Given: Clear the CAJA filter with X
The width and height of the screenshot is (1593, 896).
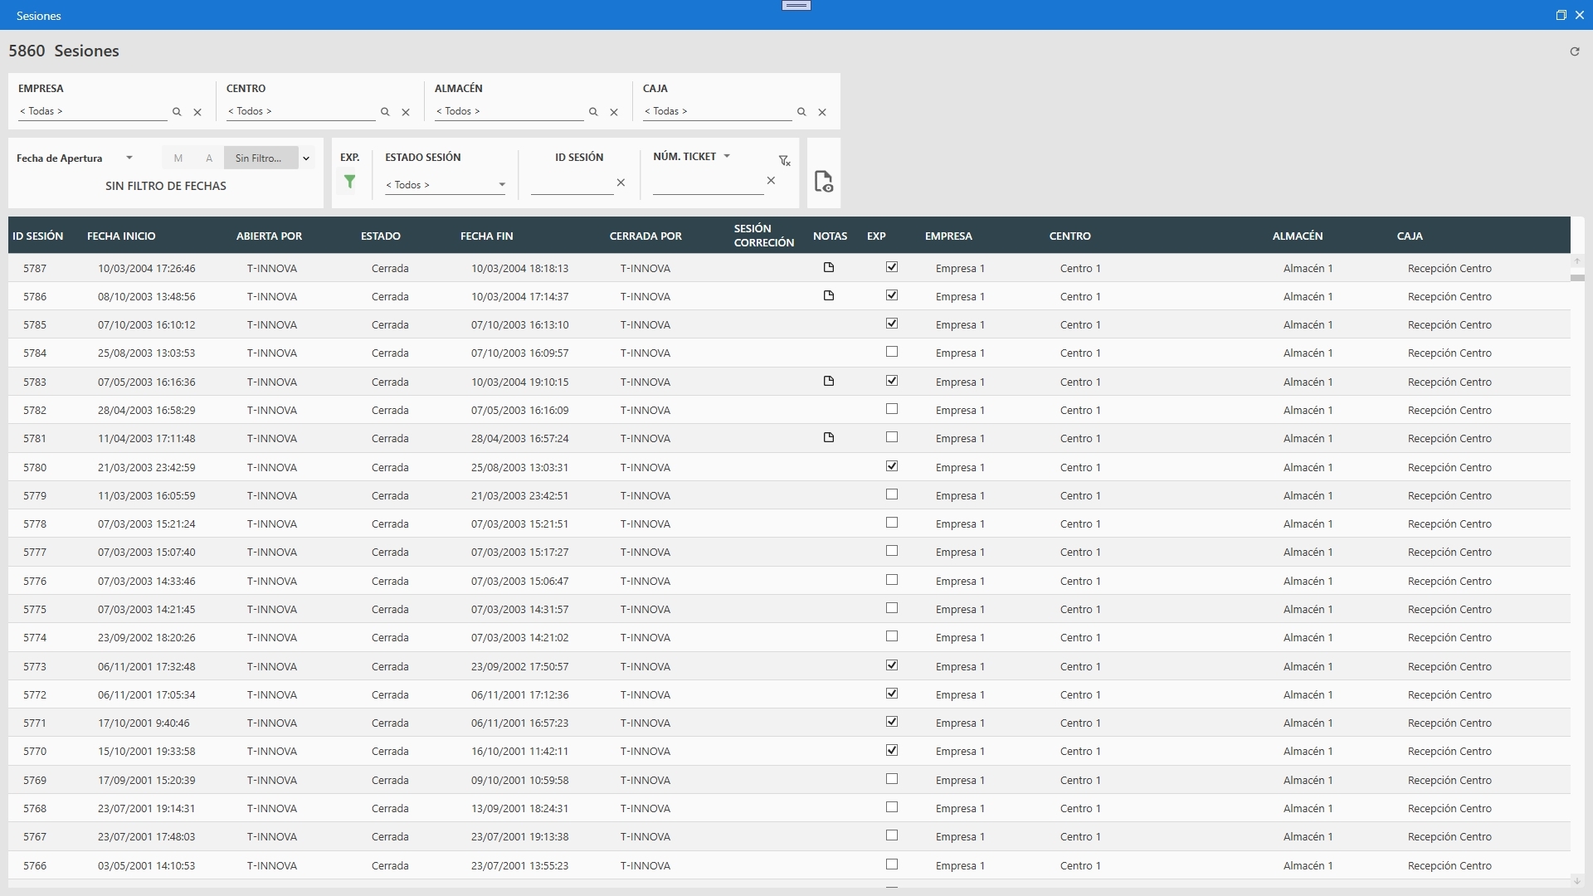Looking at the screenshot, I should (822, 112).
